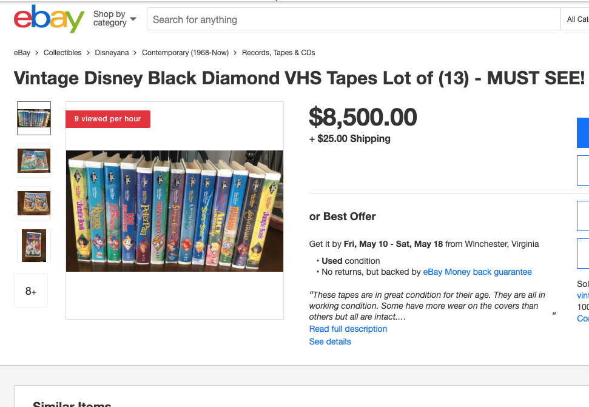Screen dimensions: 589x407
Task: Select fourth thumbnail of single tape
Action: [x=34, y=246]
